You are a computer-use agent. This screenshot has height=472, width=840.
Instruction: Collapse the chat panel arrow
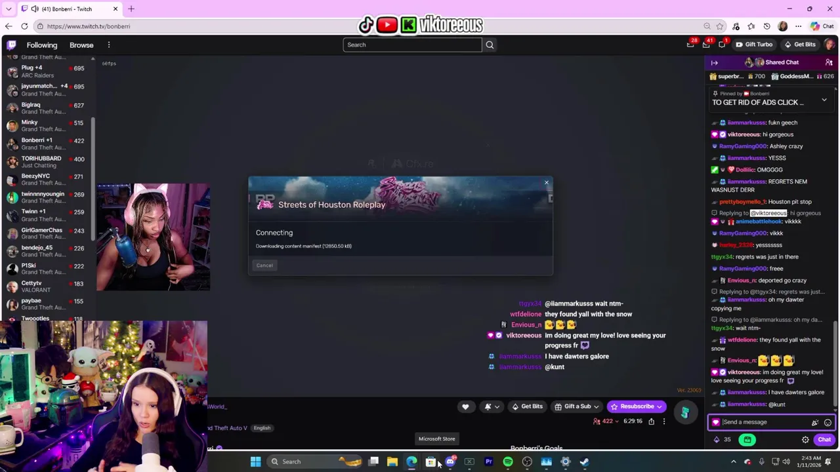click(x=715, y=62)
